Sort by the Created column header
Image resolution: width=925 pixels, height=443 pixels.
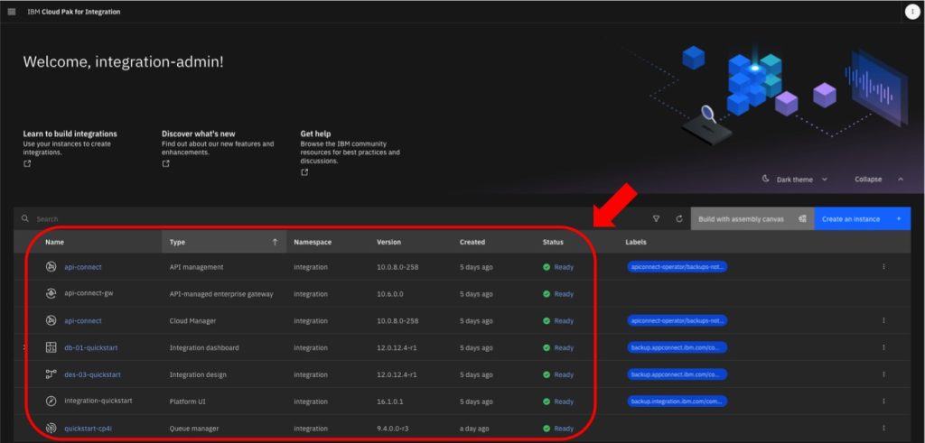tap(472, 242)
